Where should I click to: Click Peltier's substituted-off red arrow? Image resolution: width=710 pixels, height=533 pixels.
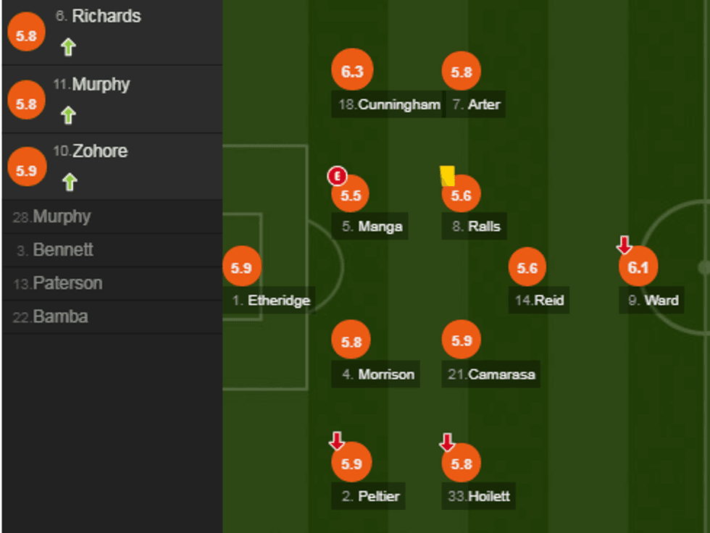pos(337,440)
